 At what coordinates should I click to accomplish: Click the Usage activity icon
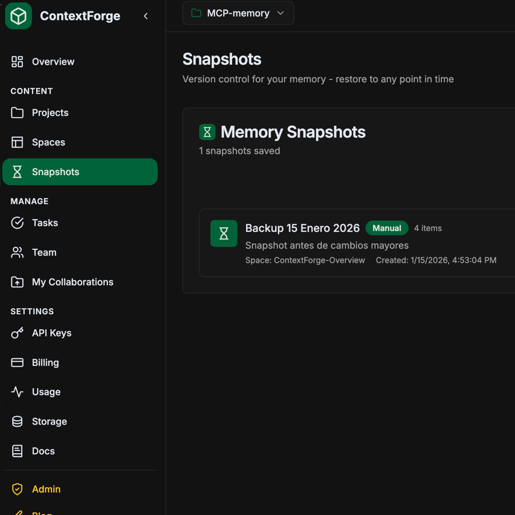[x=17, y=391]
